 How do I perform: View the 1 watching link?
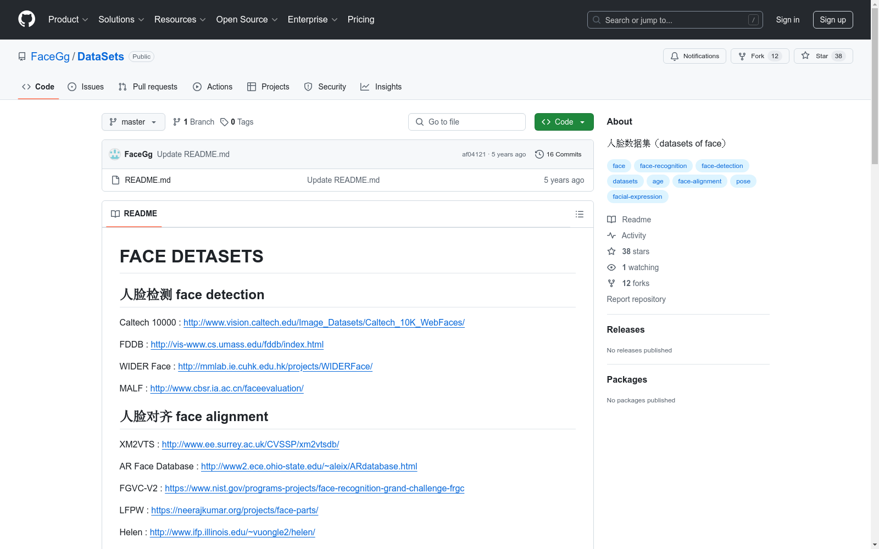[x=633, y=267]
